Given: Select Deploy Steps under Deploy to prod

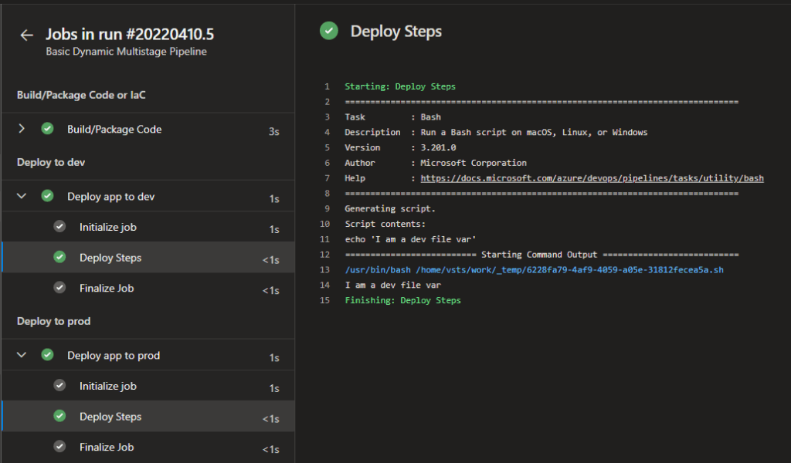Looking at the screenshot, I should point(110,417).
